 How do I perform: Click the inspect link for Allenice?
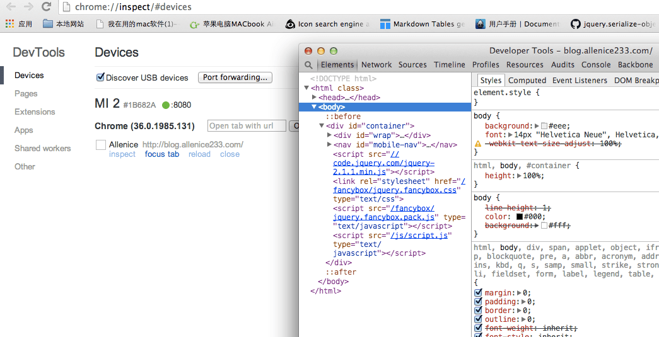coord(122,154)
